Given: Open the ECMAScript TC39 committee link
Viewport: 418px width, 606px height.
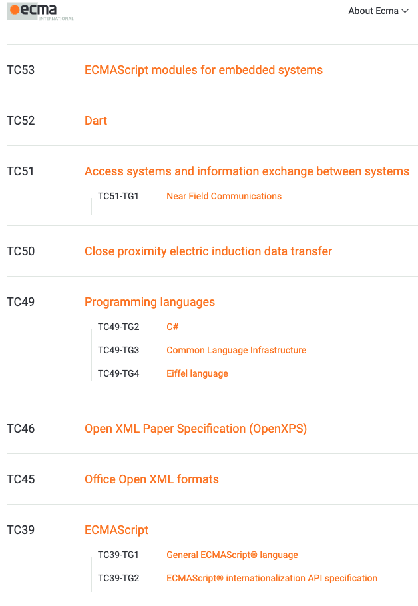Looking at the screenshot, I should coord(116,530).
